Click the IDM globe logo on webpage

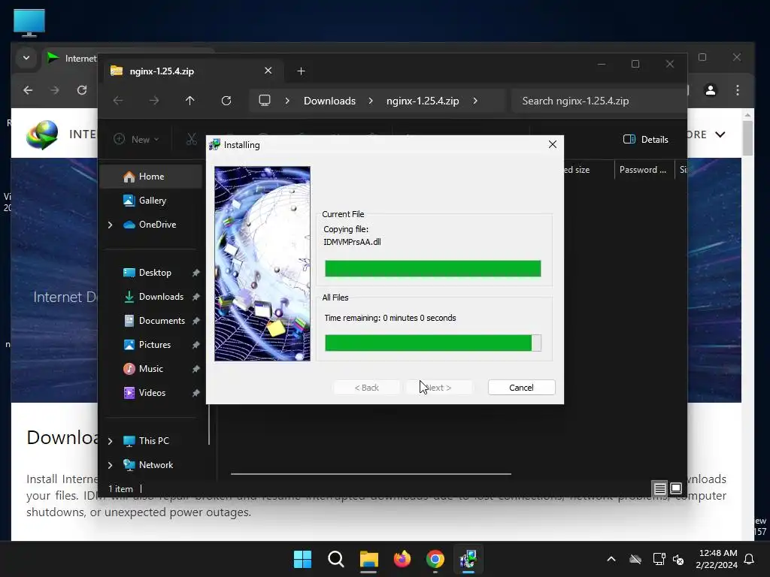coord(42,134)
